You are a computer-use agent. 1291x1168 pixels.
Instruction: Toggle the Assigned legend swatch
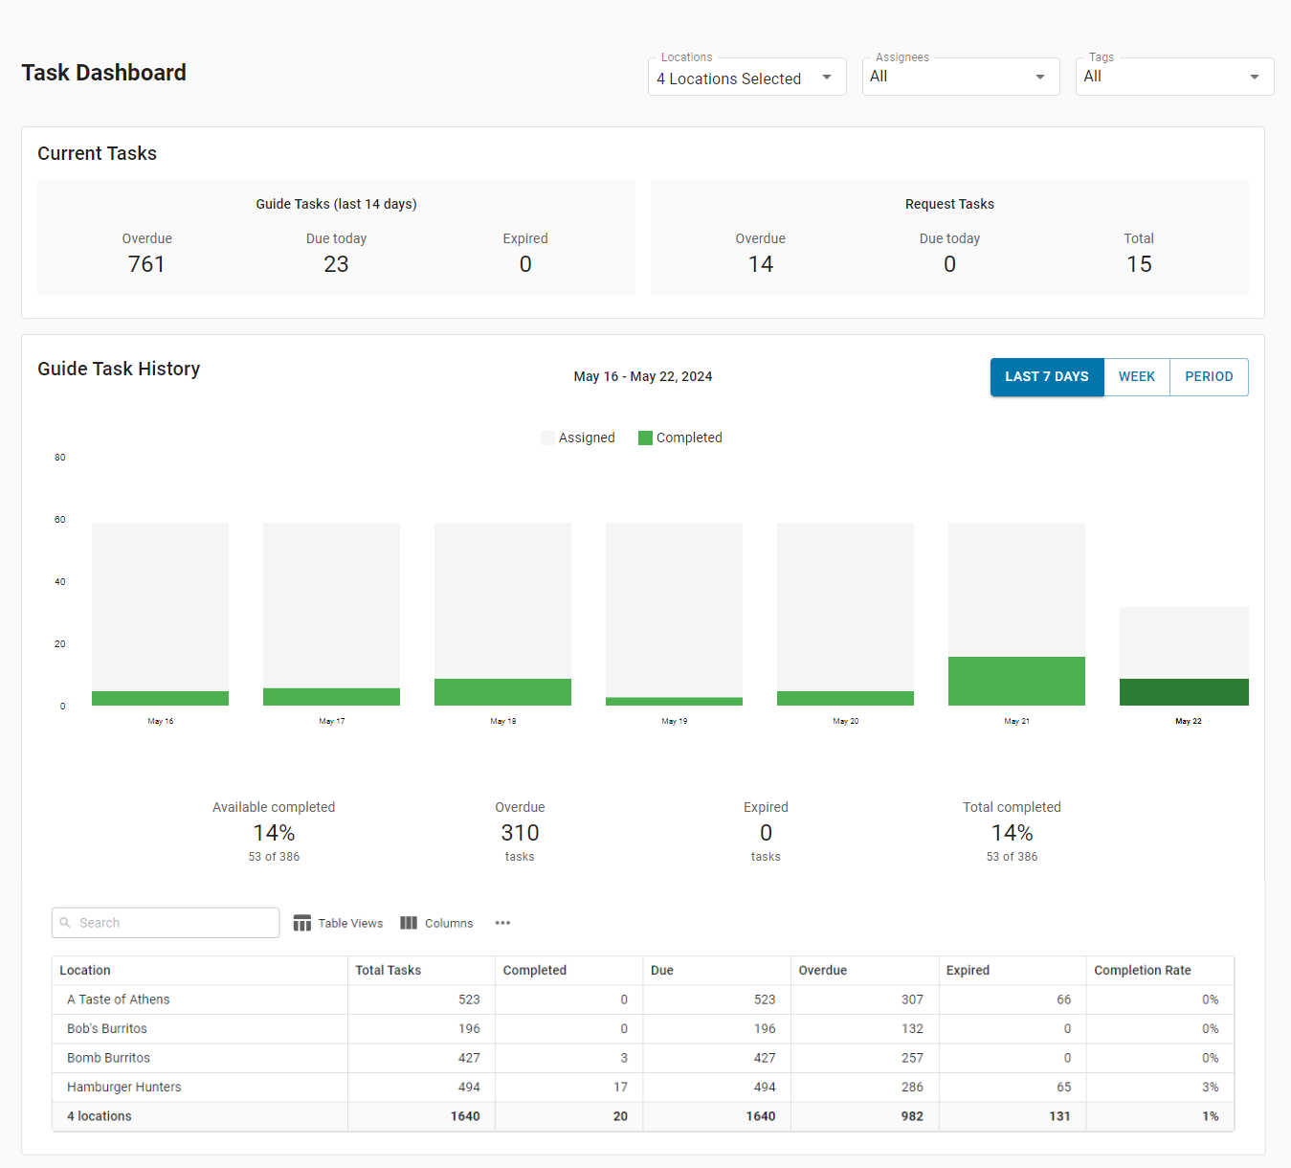coord(547,438)
